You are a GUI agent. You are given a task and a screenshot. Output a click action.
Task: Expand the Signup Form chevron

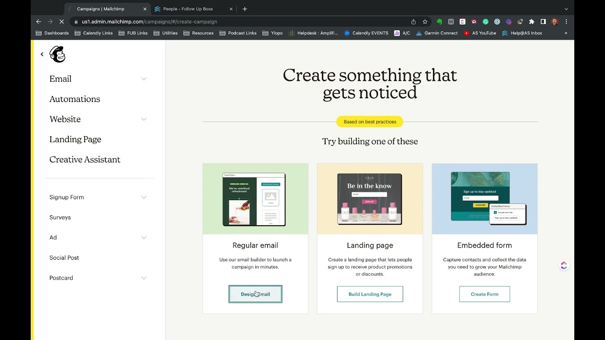[144, 197]
